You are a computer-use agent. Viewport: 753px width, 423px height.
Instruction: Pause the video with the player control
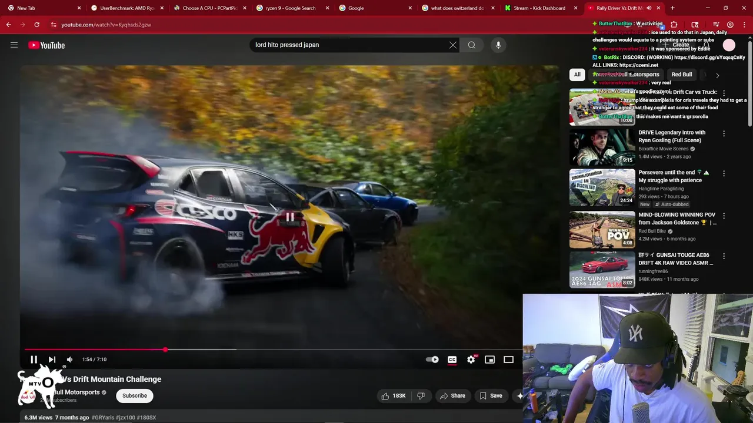[34, 360]
